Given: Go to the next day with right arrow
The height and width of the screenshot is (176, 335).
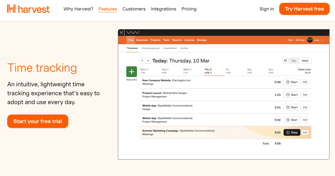Looking at the screenshot, I should (x=148, y=61).
